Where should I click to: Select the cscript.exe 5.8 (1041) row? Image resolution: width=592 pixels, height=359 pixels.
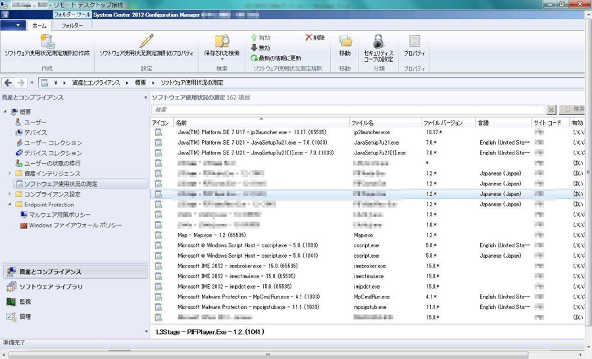point(368,256)
